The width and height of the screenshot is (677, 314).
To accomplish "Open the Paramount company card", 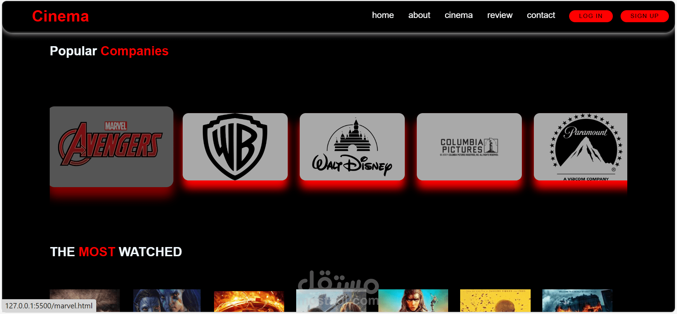I will coord(580,147).
